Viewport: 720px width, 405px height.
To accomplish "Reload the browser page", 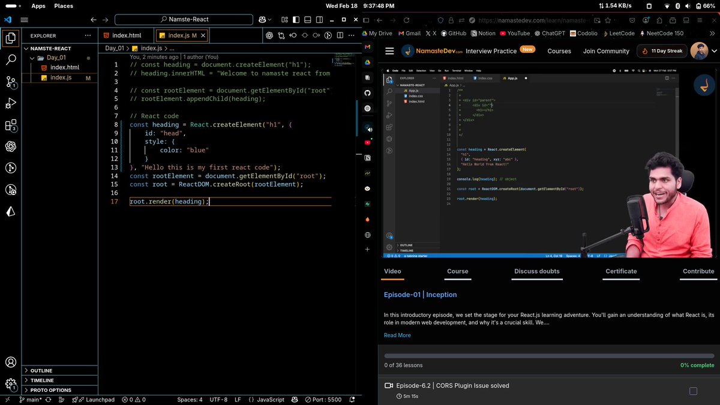I will coord(407,20).
